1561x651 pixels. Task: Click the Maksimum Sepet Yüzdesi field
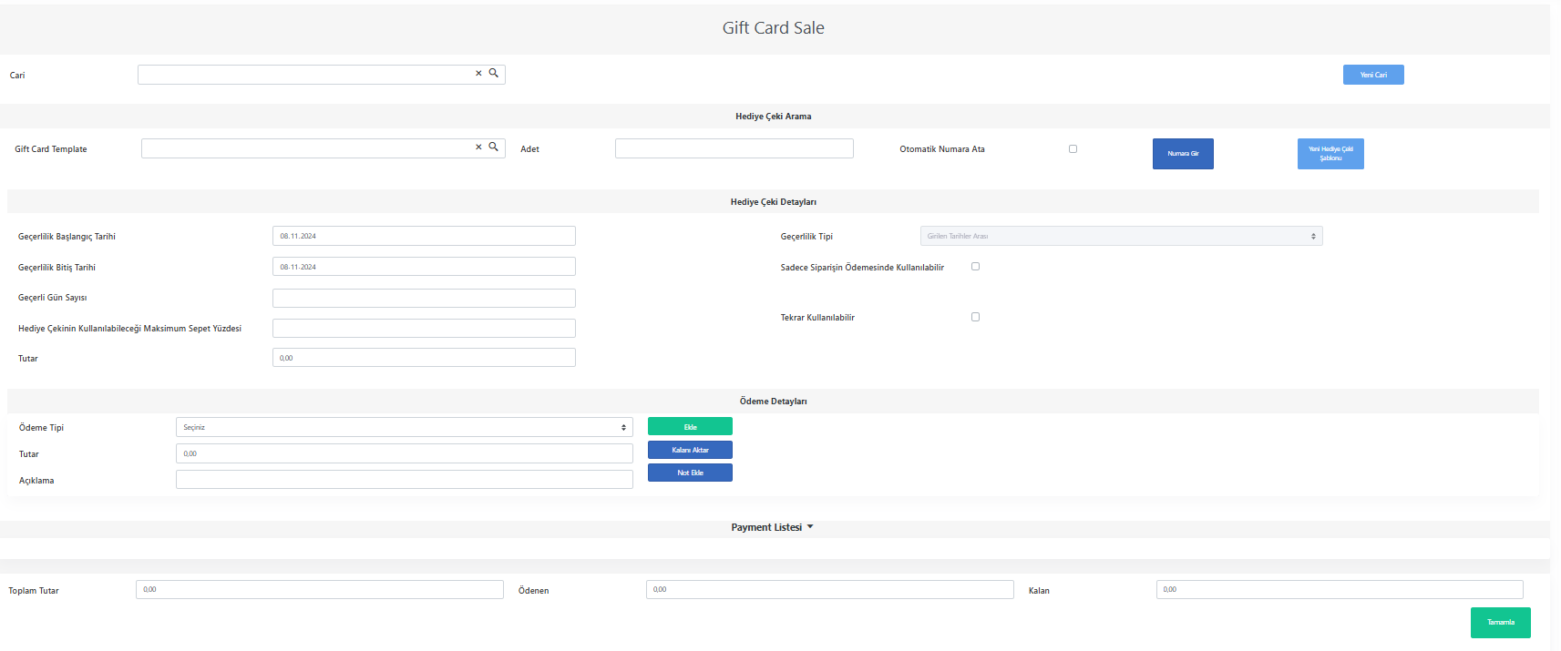coord(424,328)
